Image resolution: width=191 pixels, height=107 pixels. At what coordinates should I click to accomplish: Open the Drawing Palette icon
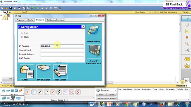tap(56, 8)
